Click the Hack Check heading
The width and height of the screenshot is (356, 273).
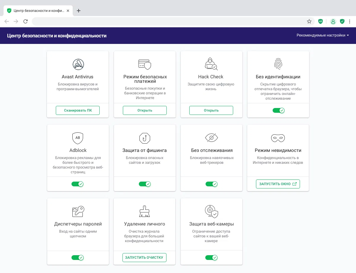tap(211, 77)
